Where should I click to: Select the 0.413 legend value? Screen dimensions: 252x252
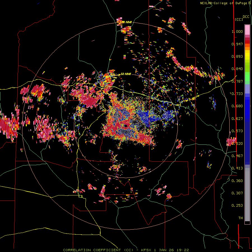click(x=237, y=168)
